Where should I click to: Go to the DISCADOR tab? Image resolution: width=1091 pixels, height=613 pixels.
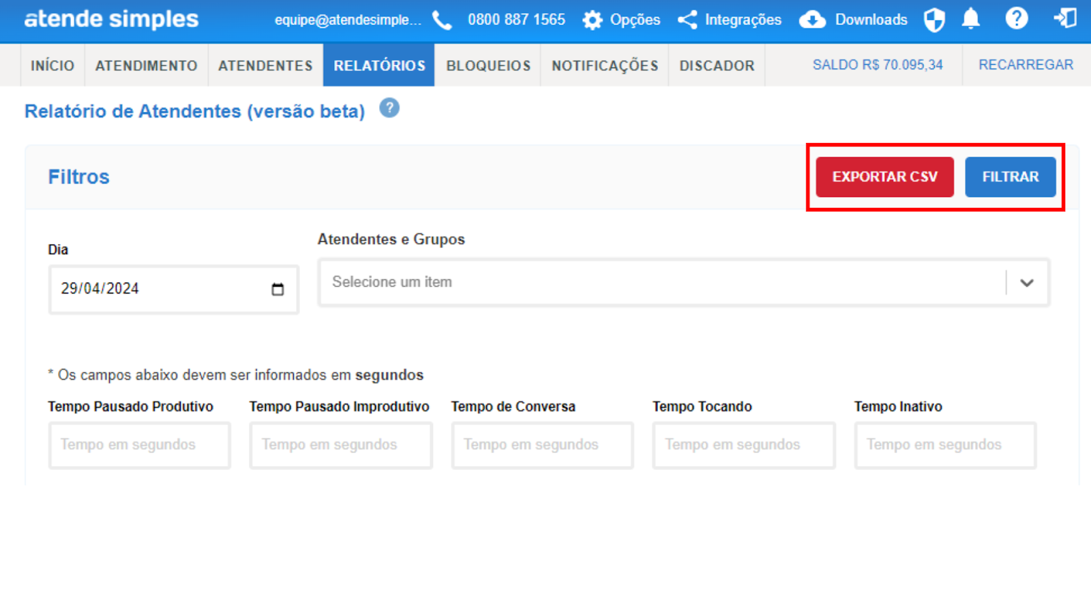point(717,65)
